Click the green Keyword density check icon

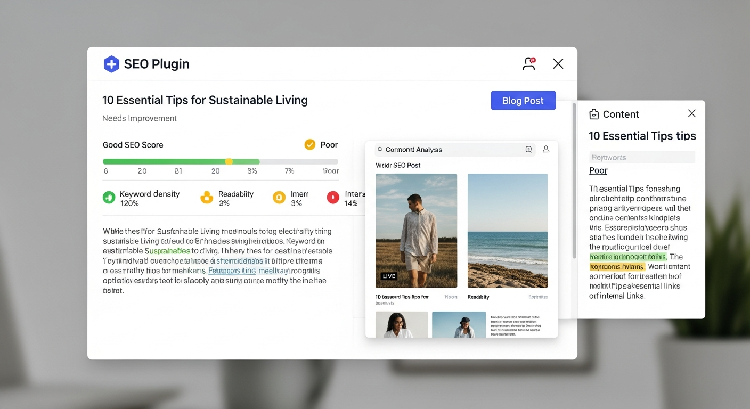(x=109, y=197)
